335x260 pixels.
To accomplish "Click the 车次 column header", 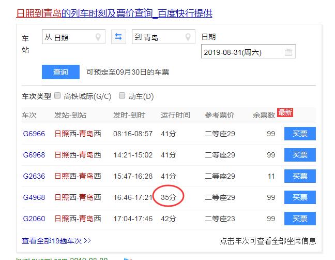I will click(x=29, y=115).
